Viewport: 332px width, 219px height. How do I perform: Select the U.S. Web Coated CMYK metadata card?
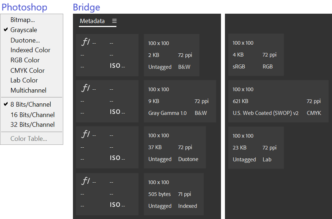[x=278, y=101]
